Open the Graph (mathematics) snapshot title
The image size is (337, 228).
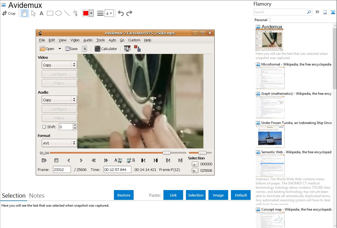(296, 94)
